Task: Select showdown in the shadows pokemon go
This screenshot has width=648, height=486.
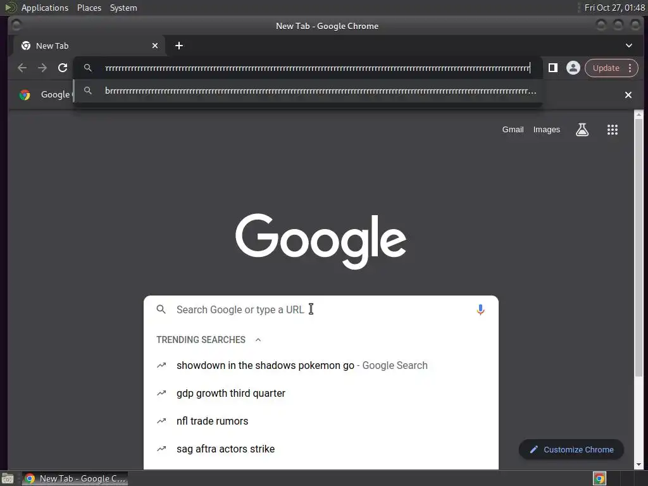Action: (x=321, y=365)
